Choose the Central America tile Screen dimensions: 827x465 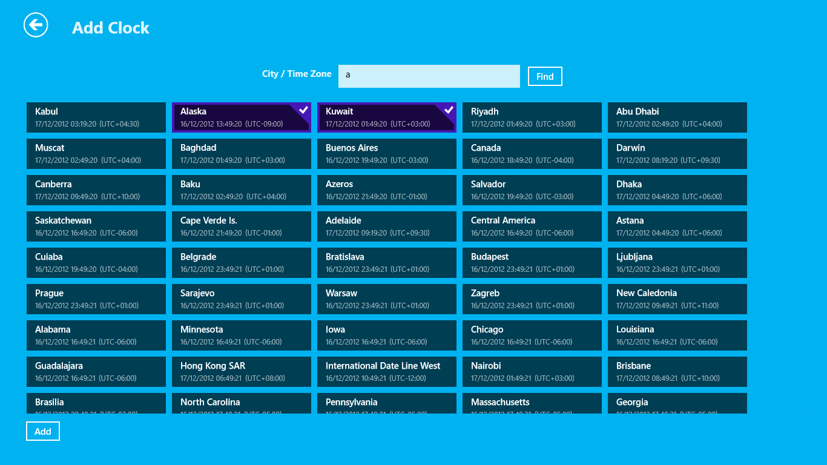coord(532,226)
